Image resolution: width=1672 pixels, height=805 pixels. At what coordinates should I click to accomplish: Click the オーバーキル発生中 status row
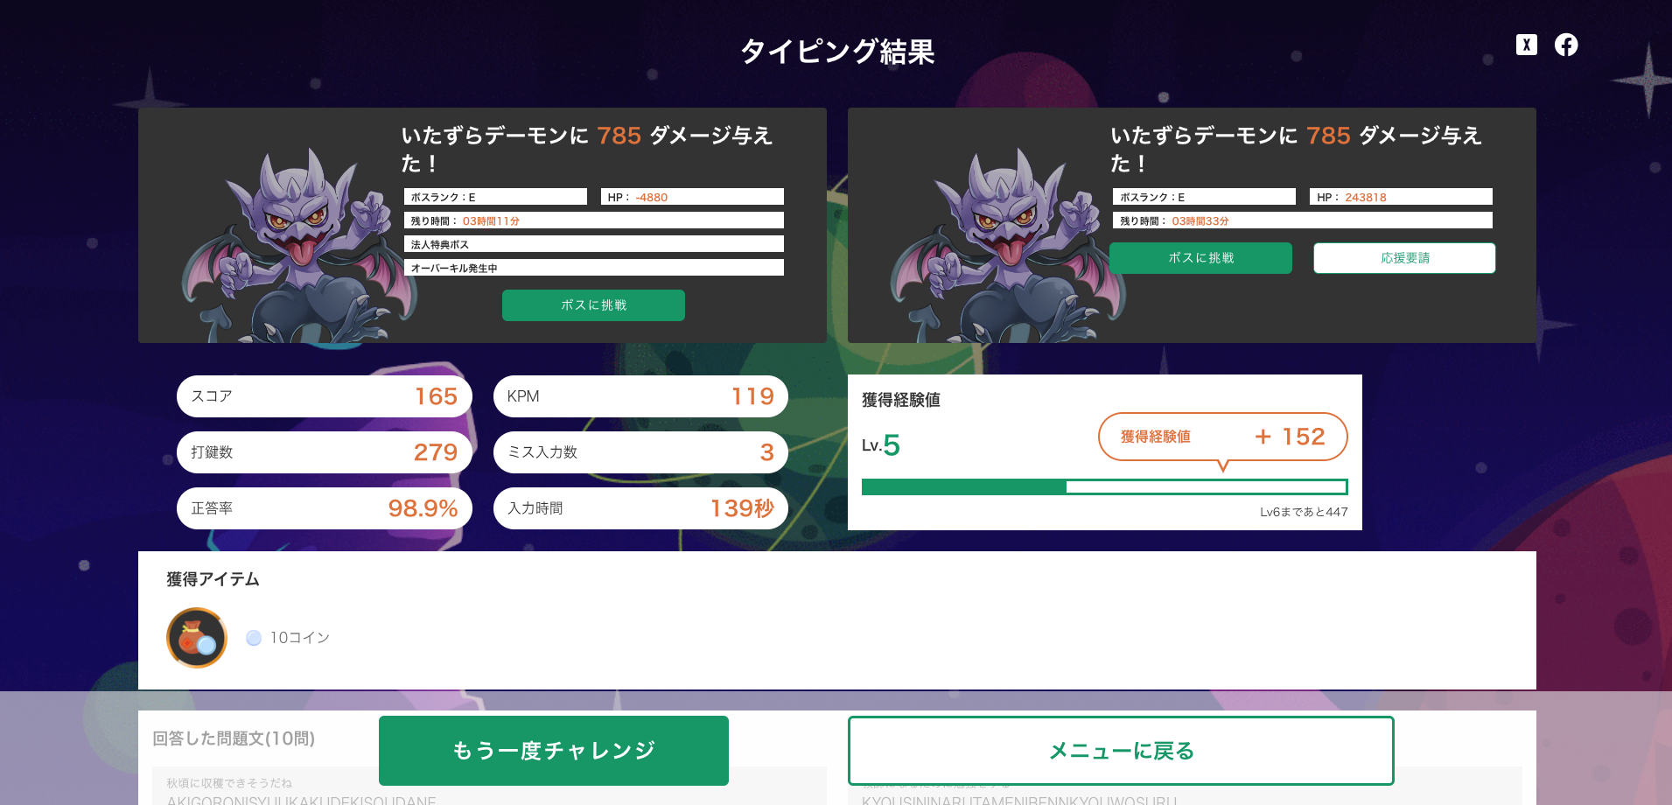(593, 268)
